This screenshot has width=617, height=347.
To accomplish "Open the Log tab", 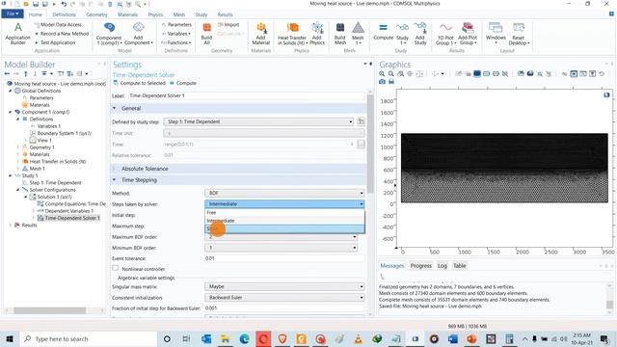I will pyautogui.click(x=443, y=266).
